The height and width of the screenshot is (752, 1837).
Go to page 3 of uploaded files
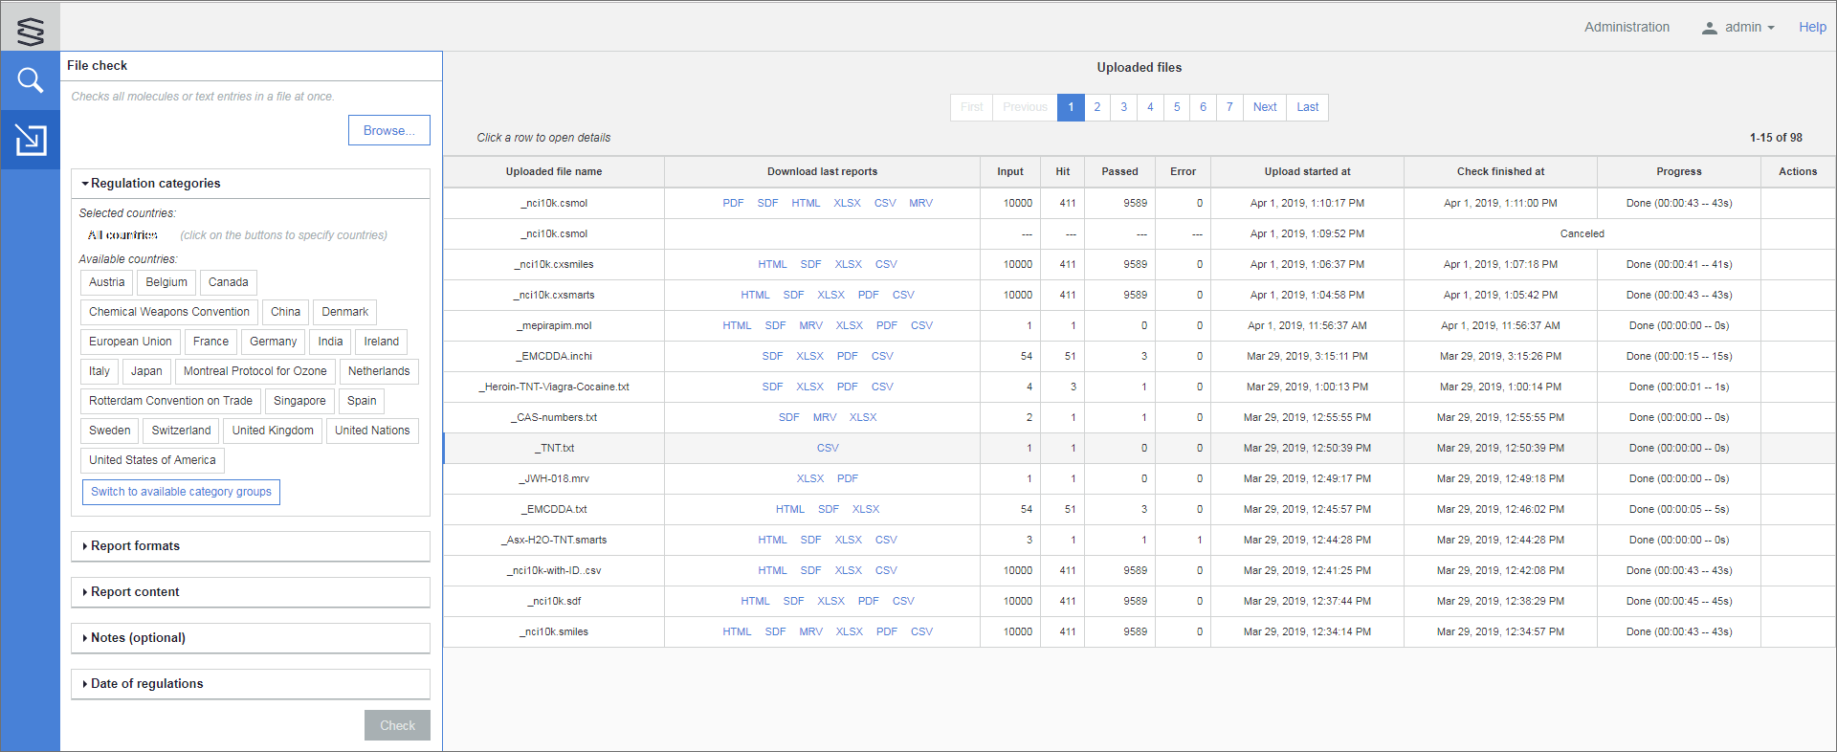click(x=1123, y=107)
